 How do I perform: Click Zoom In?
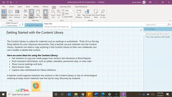coord(59,14)
